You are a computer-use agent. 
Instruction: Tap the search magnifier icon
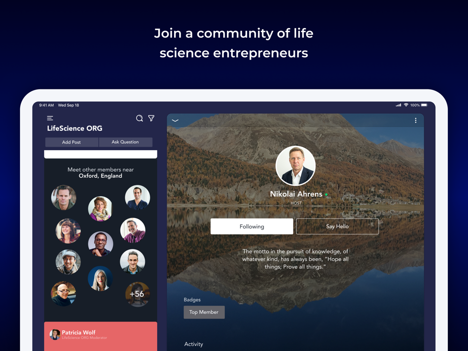tap(139, 118)
